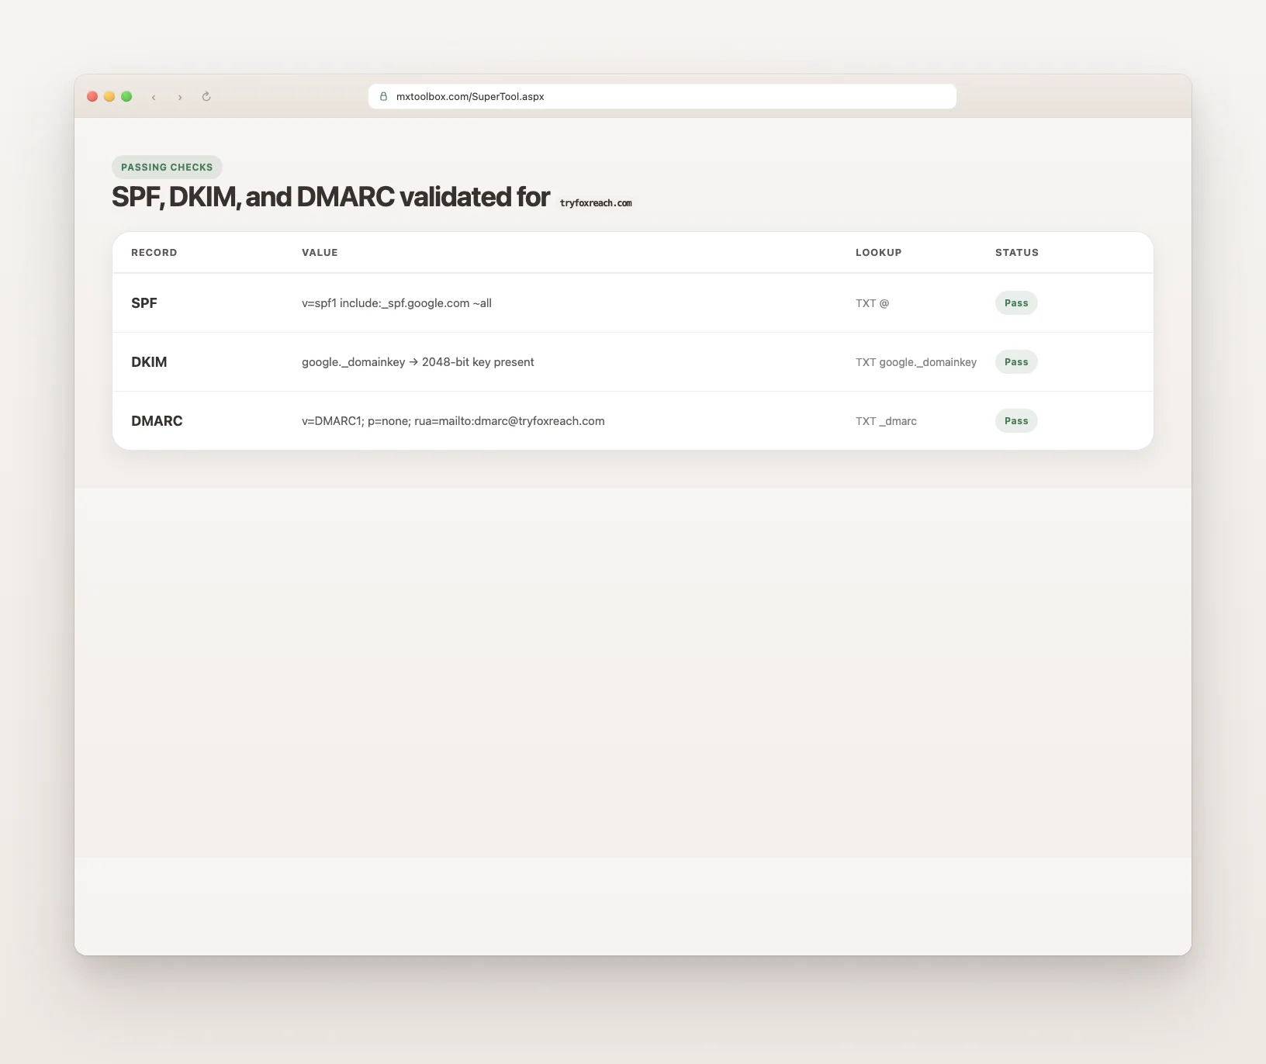Click the Pass badge for SPF
This screenshot has height=1064, width=1266.
click(1016, 303)
